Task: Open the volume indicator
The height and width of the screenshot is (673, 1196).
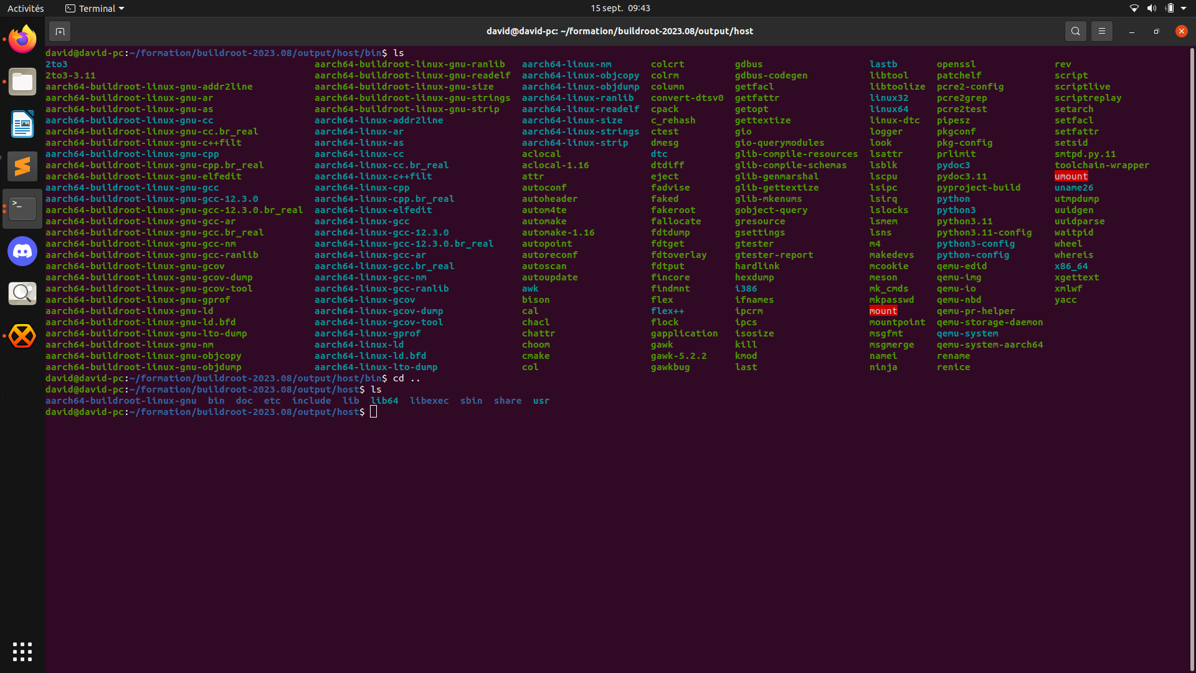Action: tap(1151, 8)
